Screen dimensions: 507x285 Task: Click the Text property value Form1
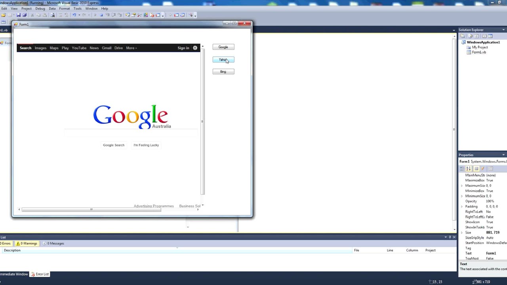click(x=491, y=253)
